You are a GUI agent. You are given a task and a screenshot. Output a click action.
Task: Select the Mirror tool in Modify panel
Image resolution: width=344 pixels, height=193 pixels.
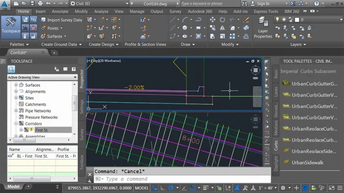222,28
